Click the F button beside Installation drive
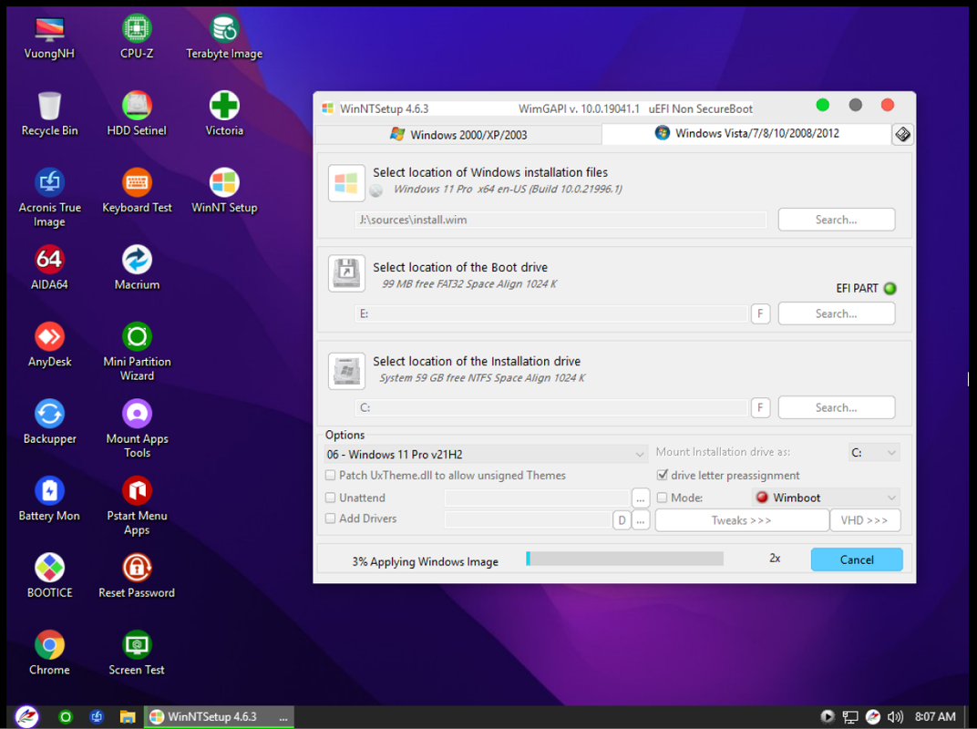Screen dimensions: 977x729 coord(760,407)
